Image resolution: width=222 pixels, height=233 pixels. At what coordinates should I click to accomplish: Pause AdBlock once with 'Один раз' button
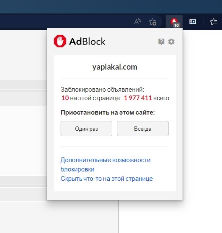click(x=86, y=129)
